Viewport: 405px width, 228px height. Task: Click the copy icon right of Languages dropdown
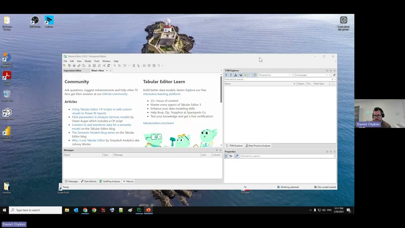click(x=334, y=75)
